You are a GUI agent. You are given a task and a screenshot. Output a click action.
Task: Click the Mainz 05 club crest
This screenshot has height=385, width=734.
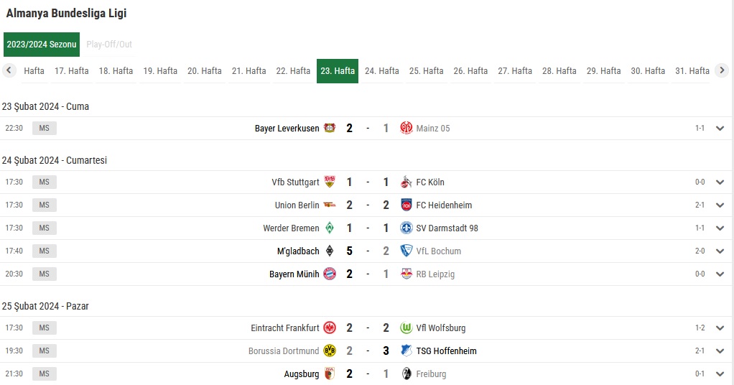(406, 128)
